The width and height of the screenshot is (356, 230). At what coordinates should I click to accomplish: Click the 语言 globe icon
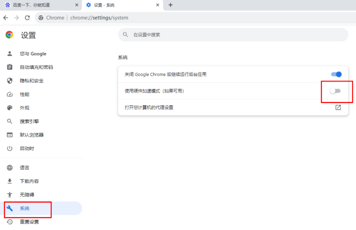click(9, 168)
